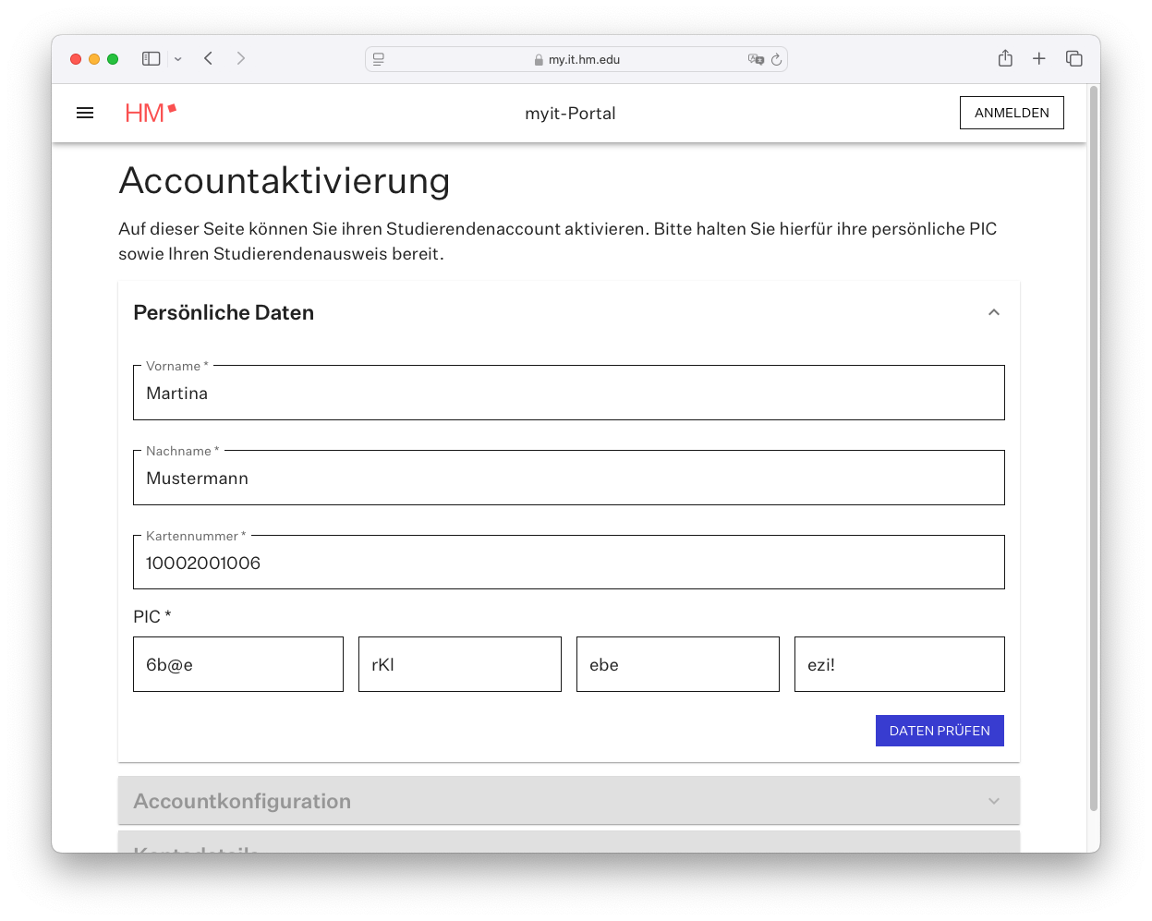Screen dimensions: 1152x921
Task: Click the Share icon in Safari toolbar
Action: point(1005,59)
